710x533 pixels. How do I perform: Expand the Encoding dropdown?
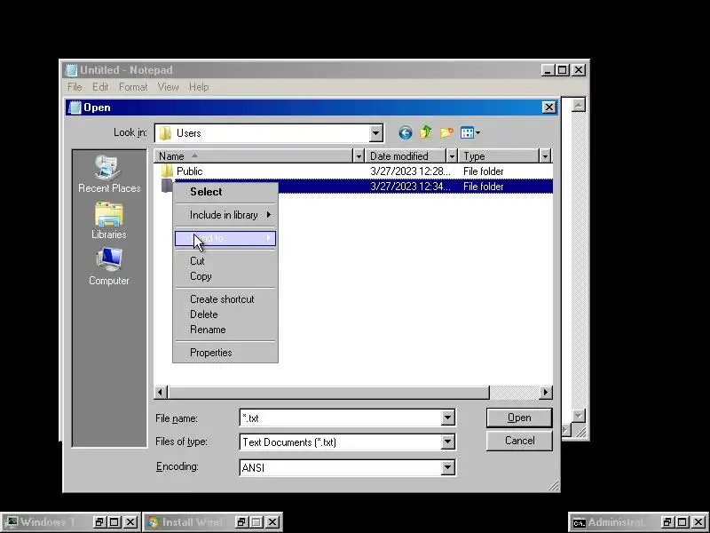pos(448,467)
